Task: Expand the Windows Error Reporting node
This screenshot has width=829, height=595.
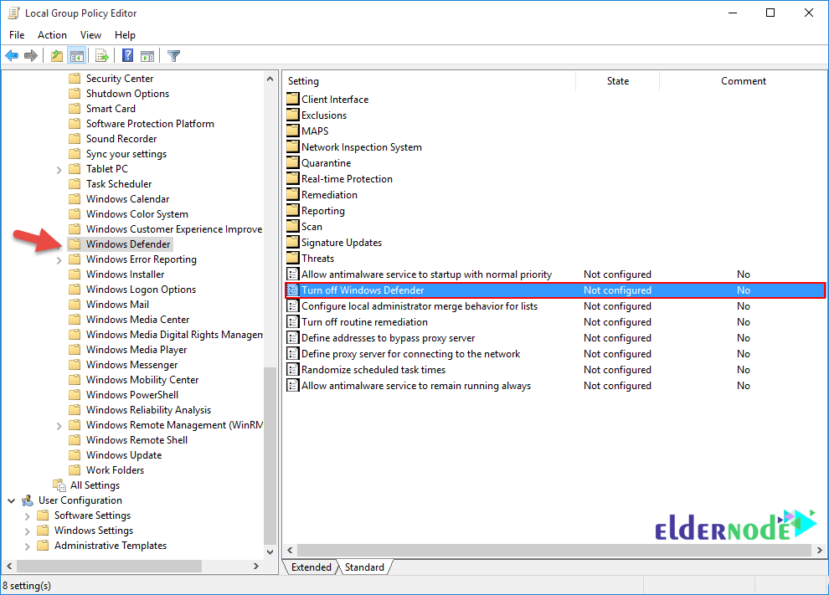Action: 59,260
